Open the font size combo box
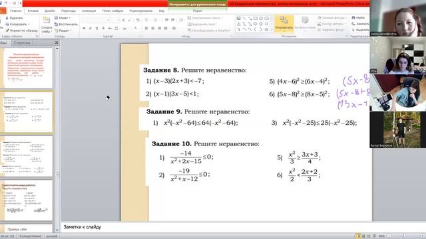 coord(115,20)
